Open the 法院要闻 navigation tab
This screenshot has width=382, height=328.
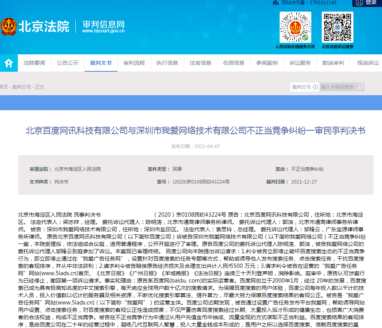tap(34, 63)
